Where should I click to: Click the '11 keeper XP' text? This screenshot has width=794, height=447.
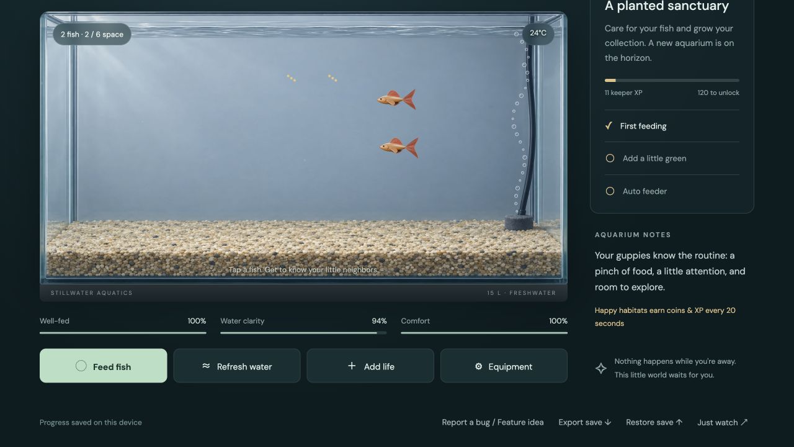[x=623, y=93]
